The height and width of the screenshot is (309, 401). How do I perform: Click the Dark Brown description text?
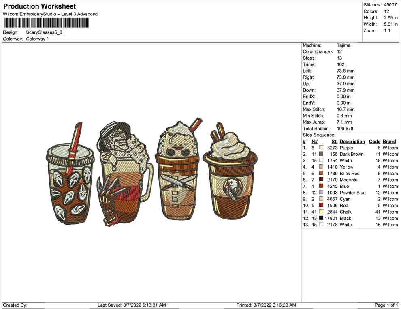point(352,154)
